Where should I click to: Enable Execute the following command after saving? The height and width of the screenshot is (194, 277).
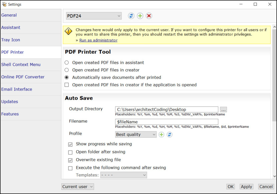coord(70,168)
